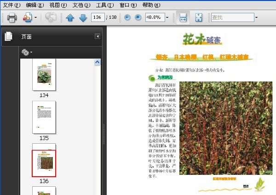The image size is (276, 195).
Task: Click the total pages text 138
Action: [113, 17]
